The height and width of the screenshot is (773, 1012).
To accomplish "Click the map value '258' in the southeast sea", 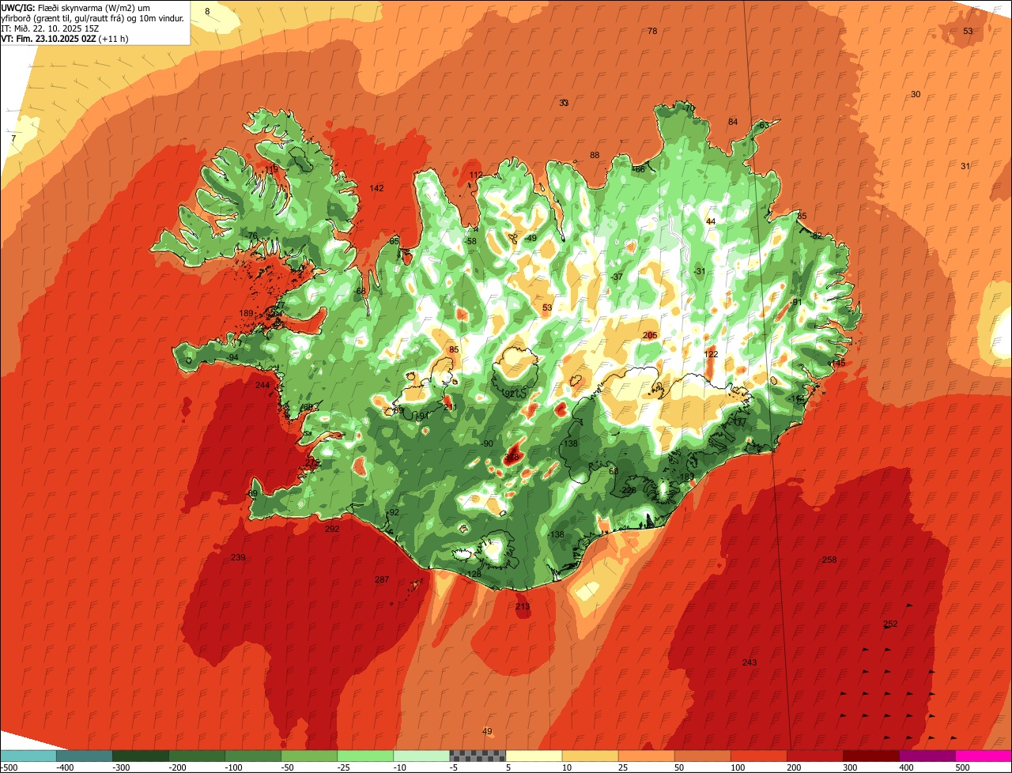I will click(829, 560).
